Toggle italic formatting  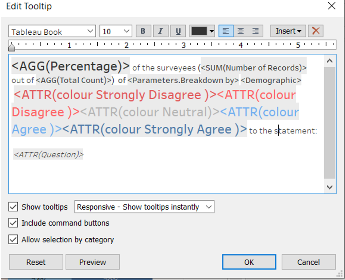161,31
